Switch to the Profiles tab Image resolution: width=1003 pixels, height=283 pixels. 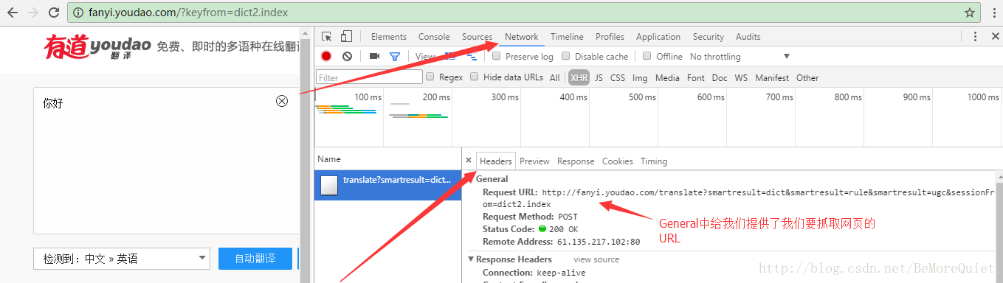[x=610, y=37]
